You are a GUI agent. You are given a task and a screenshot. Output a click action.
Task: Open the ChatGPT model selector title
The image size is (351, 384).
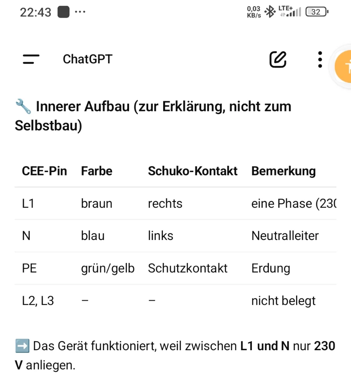pos(88,59)
